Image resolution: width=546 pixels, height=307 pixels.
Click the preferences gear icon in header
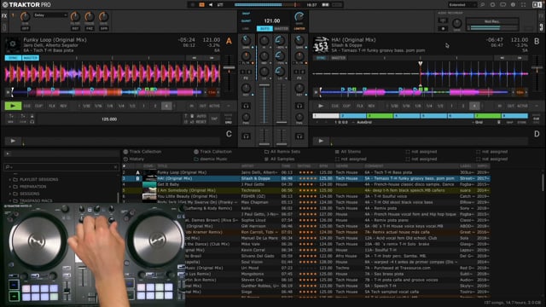tap(493, 5)
